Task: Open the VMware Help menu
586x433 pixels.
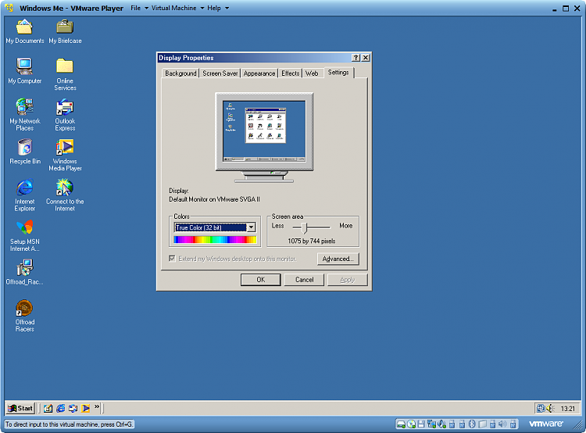Action: pos(218,8)
